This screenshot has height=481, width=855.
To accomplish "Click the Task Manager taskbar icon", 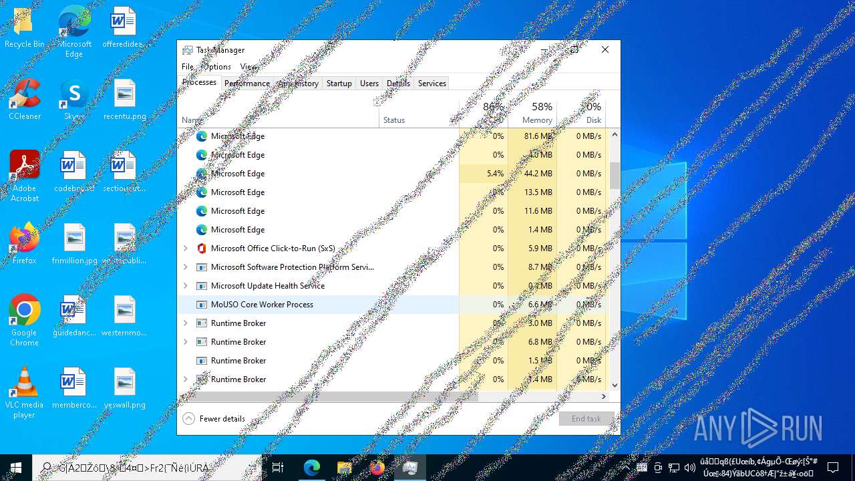I will tap(410, 468).
